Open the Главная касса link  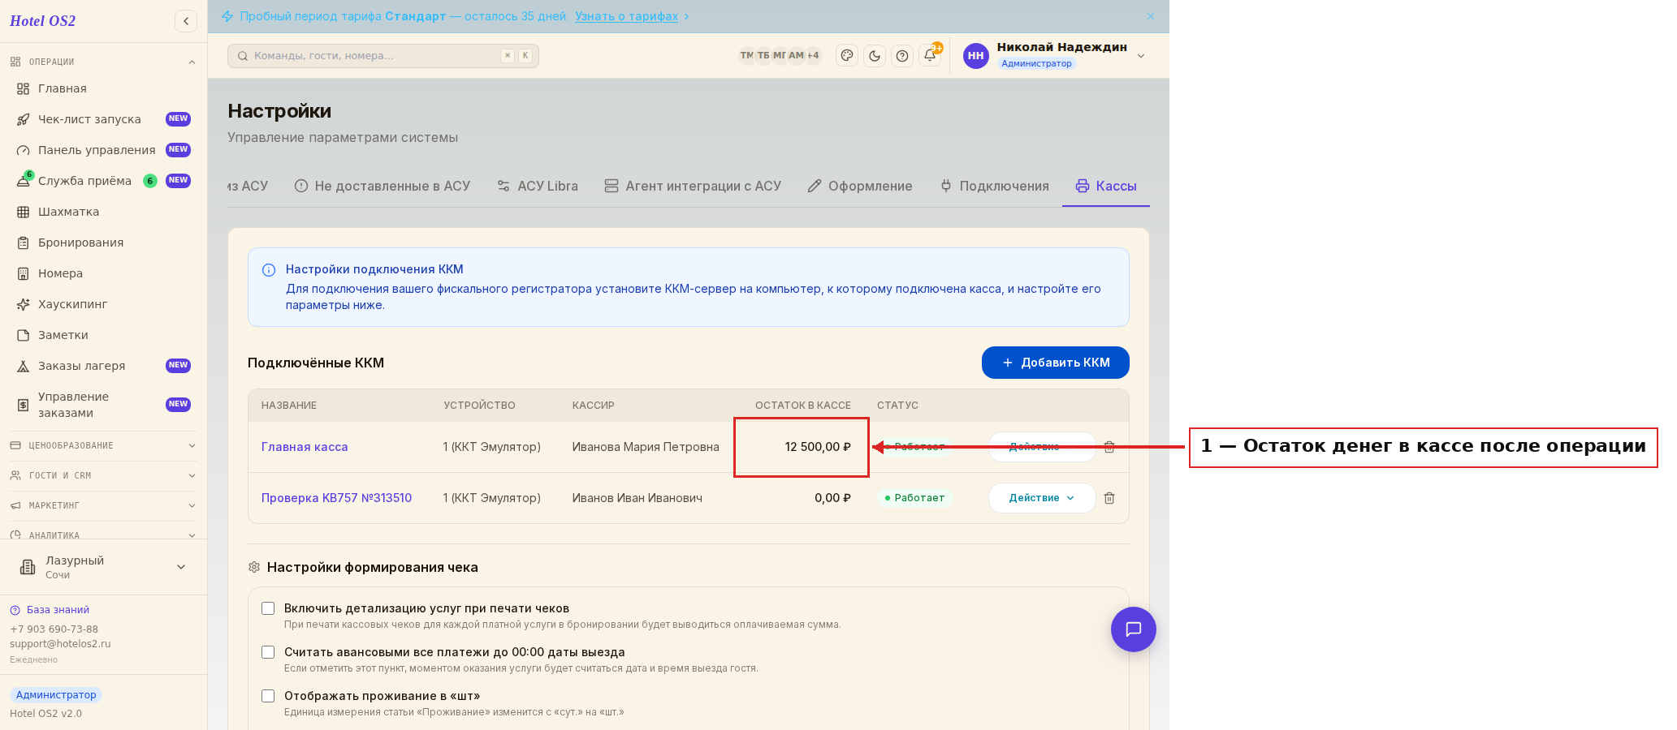point(305,447)
